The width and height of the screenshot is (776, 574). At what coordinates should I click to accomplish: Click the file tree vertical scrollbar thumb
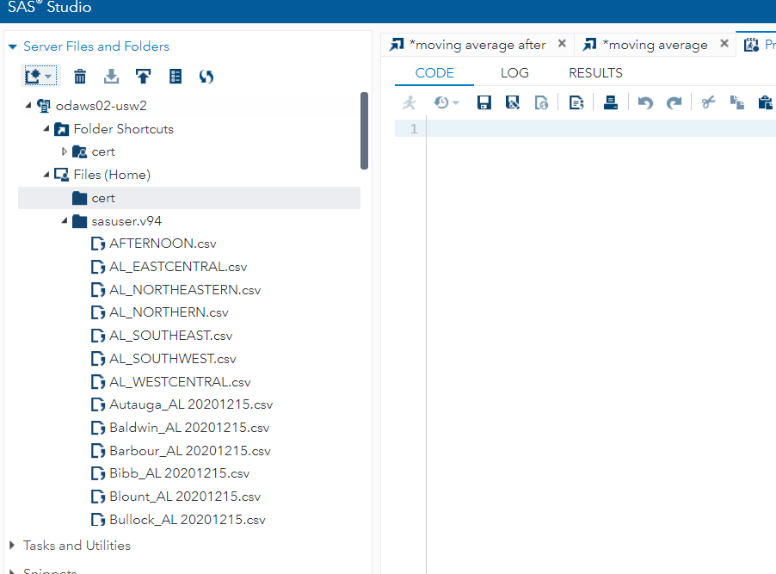coord(364,131)
